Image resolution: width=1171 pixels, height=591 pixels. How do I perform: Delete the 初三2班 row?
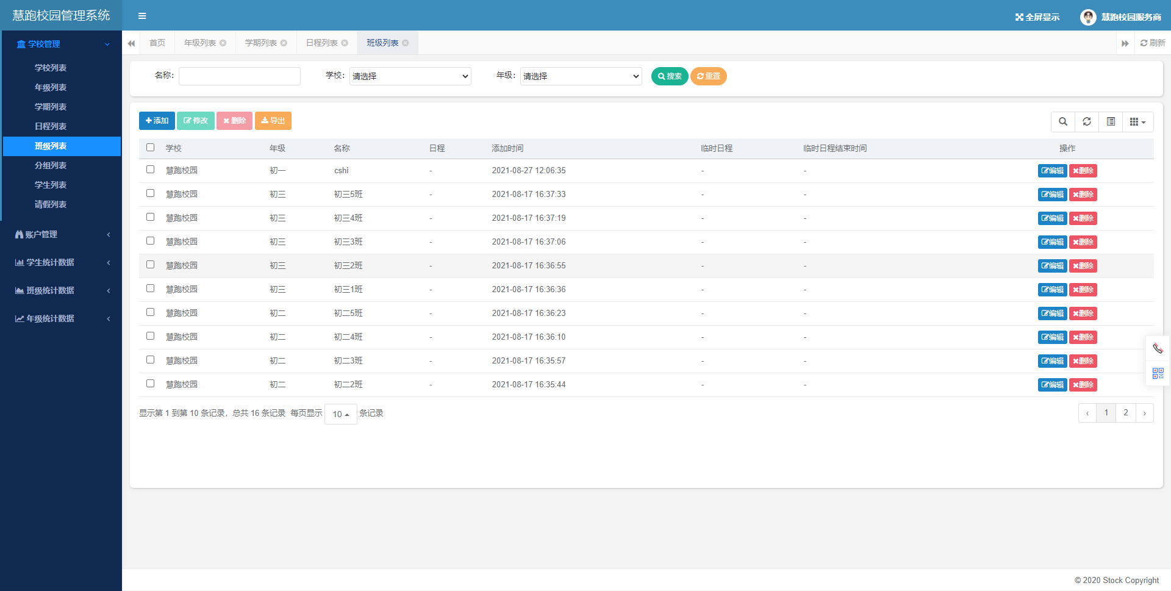point(1083,266)
